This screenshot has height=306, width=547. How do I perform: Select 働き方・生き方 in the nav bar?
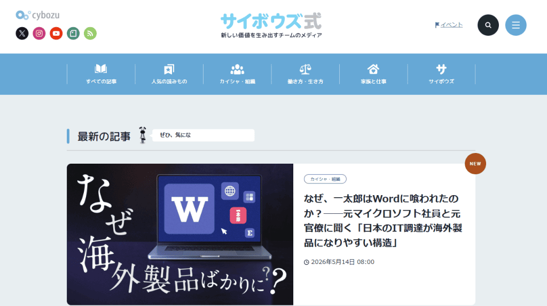(x=305, y=74)
